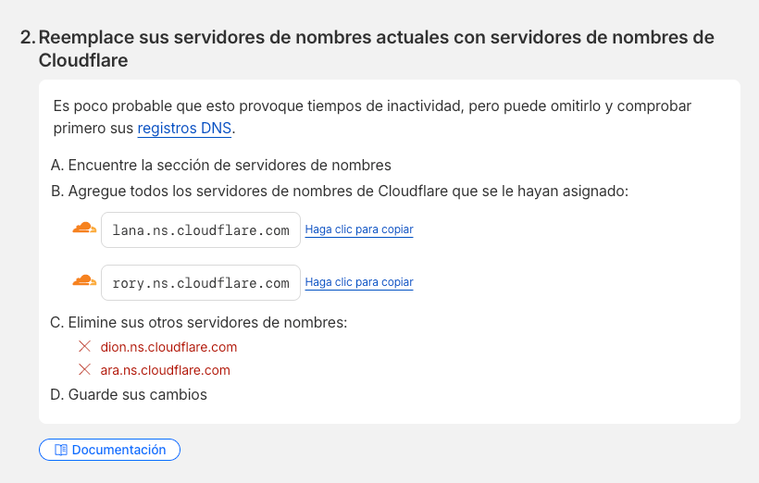Select the lana.ns.cloudflare.com nameserver field

coord(201,230)
